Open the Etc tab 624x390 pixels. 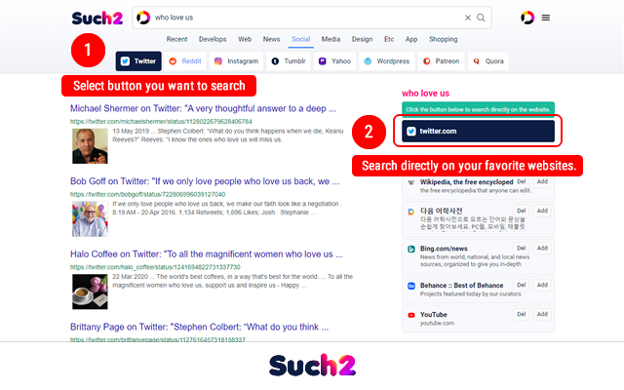[x=389, y=39]
